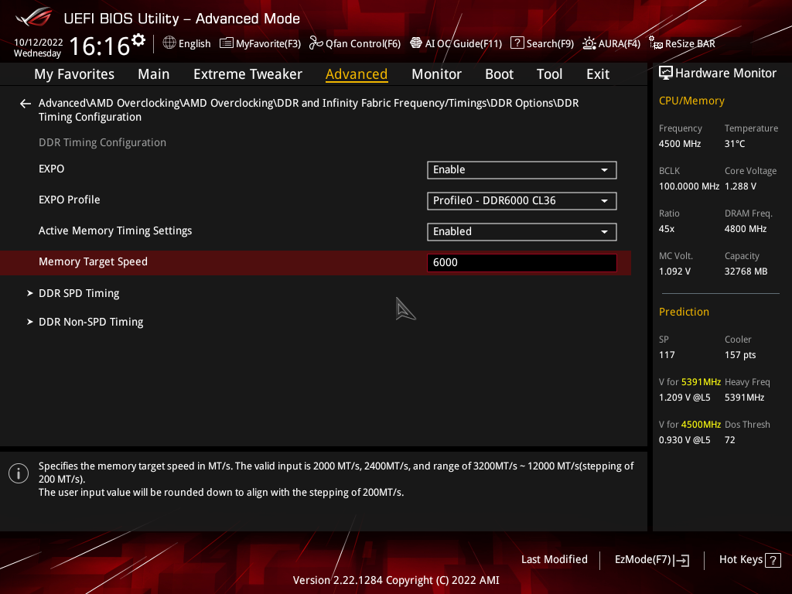This screenshot has width=792, height=594.
Task: Click the ROG logo icon
Action: (x=33, y=17)
